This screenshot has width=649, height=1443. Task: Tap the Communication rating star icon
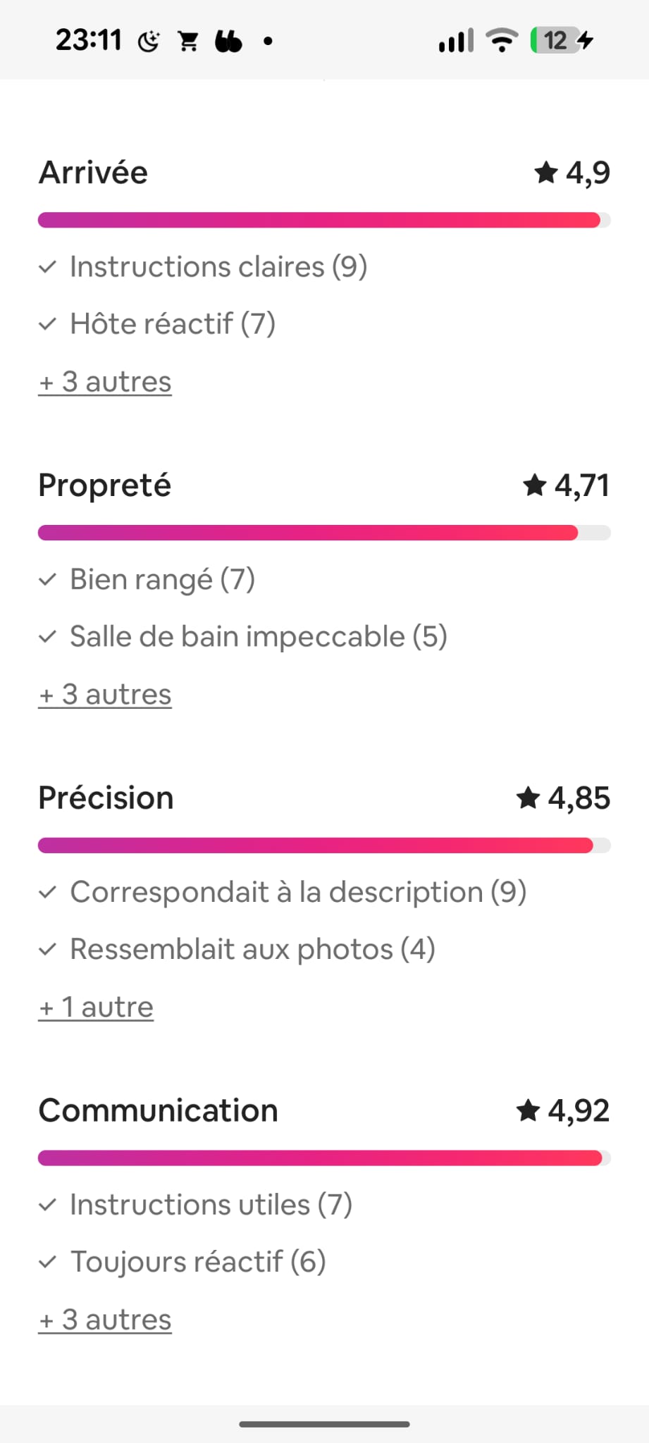(x=529, y=1110)
